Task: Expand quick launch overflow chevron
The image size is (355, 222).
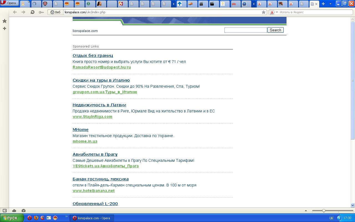Action: [67, 216]
